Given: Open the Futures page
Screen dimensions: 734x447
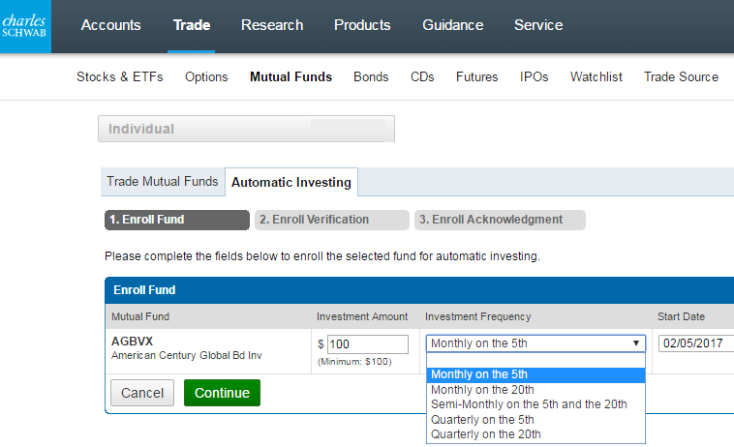Looking at the screenshot, I should coord(477,76).
